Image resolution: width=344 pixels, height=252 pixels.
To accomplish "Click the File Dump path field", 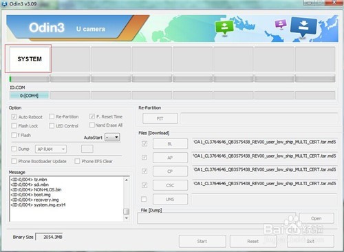I will 217,218.
